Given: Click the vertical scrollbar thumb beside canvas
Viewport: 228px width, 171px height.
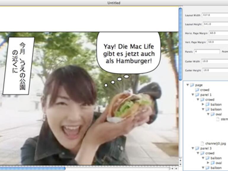Looking at the screenshot, I should click(180, 44).
